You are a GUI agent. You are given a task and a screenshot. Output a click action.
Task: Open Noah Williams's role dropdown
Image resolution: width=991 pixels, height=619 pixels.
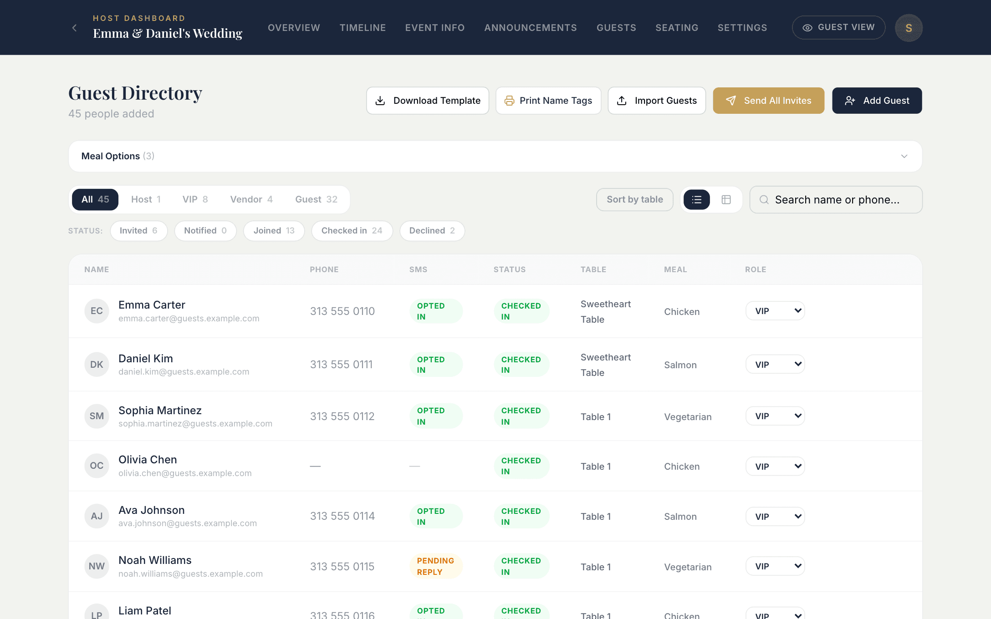click(x=775, y=566)
